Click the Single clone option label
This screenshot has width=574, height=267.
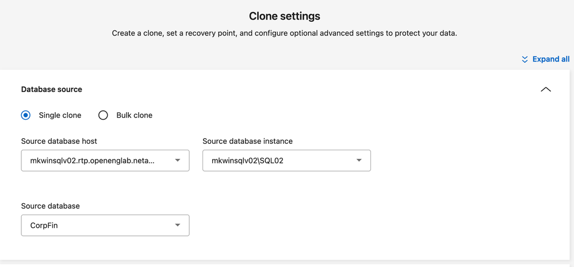[60, 115]
